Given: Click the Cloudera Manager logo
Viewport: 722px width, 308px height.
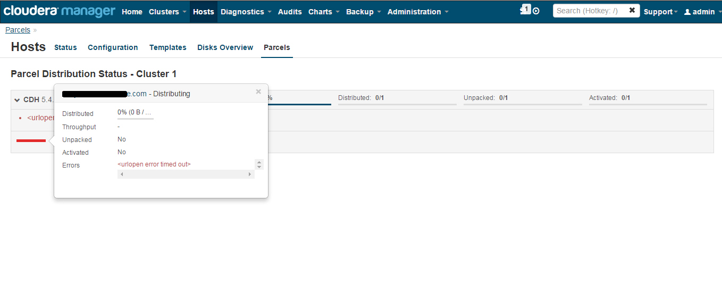Looking at the screenshot, I should click(x=58, y=10).
